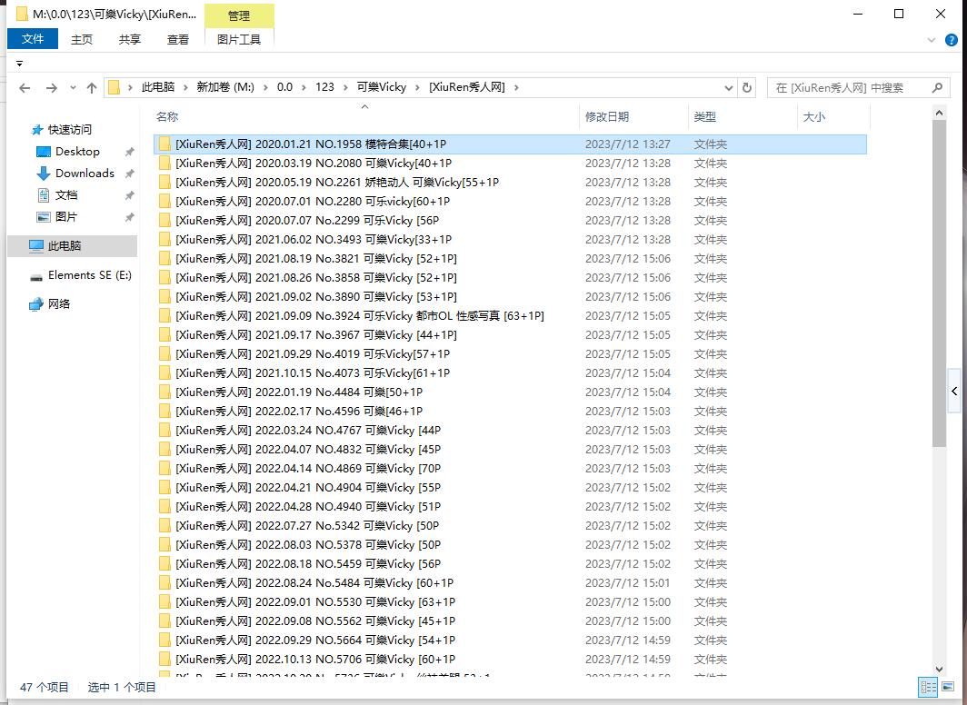
Task: Click folder icon of NO.2080 row
Action: pos(164,164)
